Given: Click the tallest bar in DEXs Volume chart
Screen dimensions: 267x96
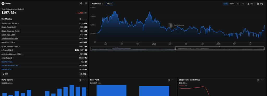Looking at the screenshot, I should pyautogui.click(x=72, y=90).
